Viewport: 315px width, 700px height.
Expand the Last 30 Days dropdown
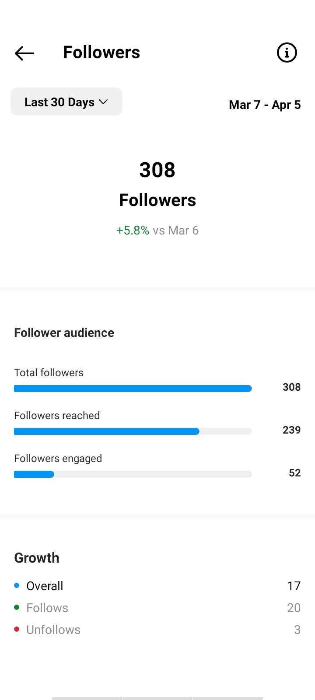66,101
